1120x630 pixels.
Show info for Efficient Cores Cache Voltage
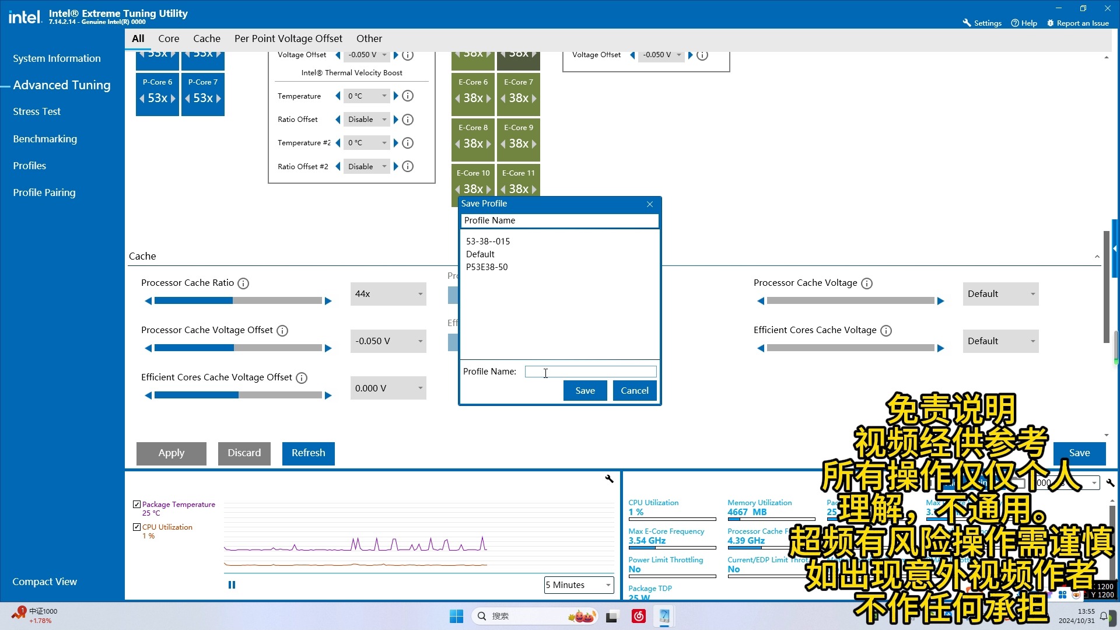pos(886,331)
